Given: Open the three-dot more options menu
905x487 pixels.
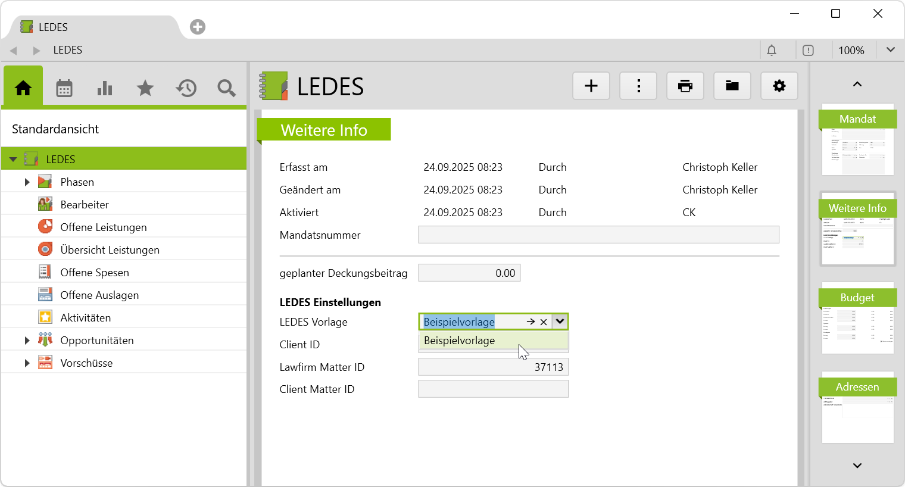Looking at the screenshot, I should coord(638,86).
